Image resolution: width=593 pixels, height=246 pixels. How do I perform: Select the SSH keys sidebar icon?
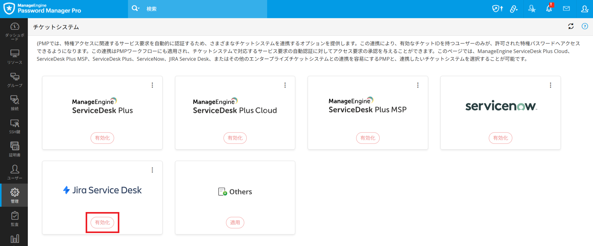click(15, 126)
